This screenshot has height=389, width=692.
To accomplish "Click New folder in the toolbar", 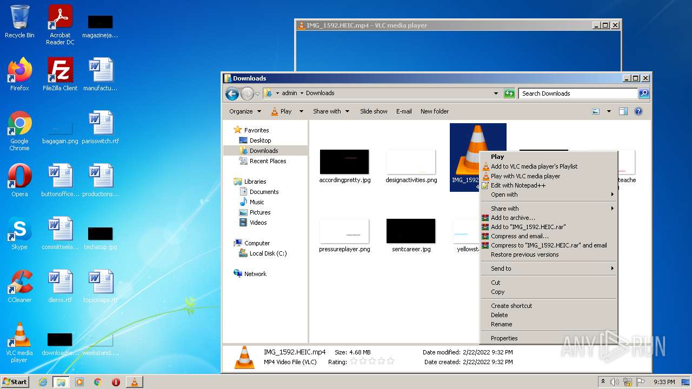I will click(x=435, y=111).
